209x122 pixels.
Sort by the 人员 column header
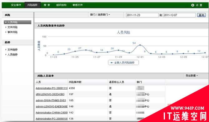click(x=38, y=82)
